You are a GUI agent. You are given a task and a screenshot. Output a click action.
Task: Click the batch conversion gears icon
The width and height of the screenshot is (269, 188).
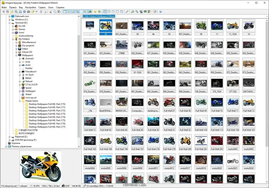[137, 12]
